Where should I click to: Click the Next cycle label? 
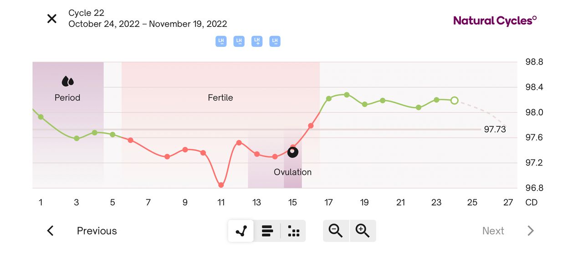pos(493,231)
